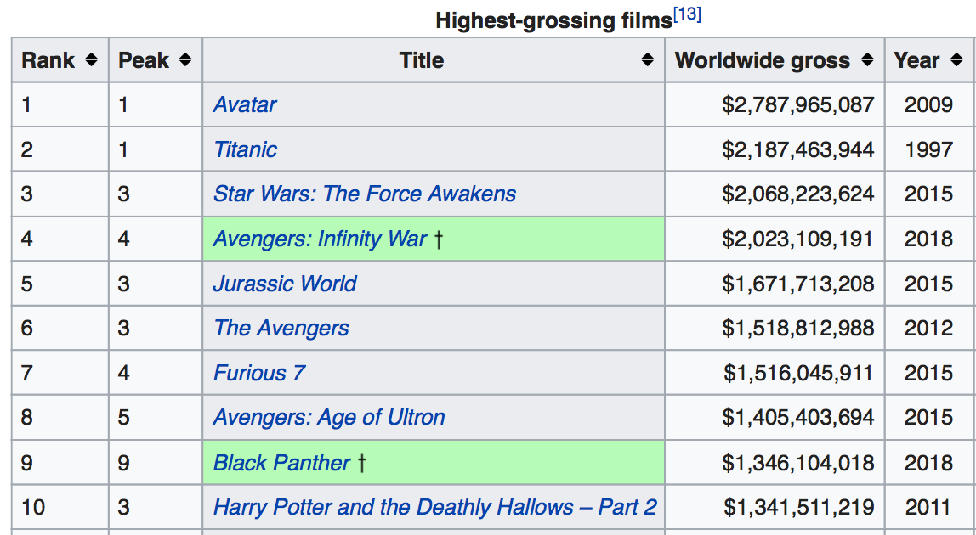This screenshot has height=535, width=976.
Task: Open the Black Panther link
Action: 281,463
